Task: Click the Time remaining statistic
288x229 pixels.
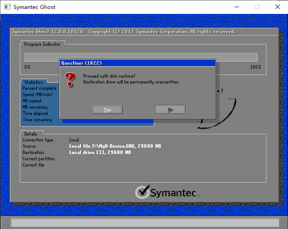Action: point(37,119)
